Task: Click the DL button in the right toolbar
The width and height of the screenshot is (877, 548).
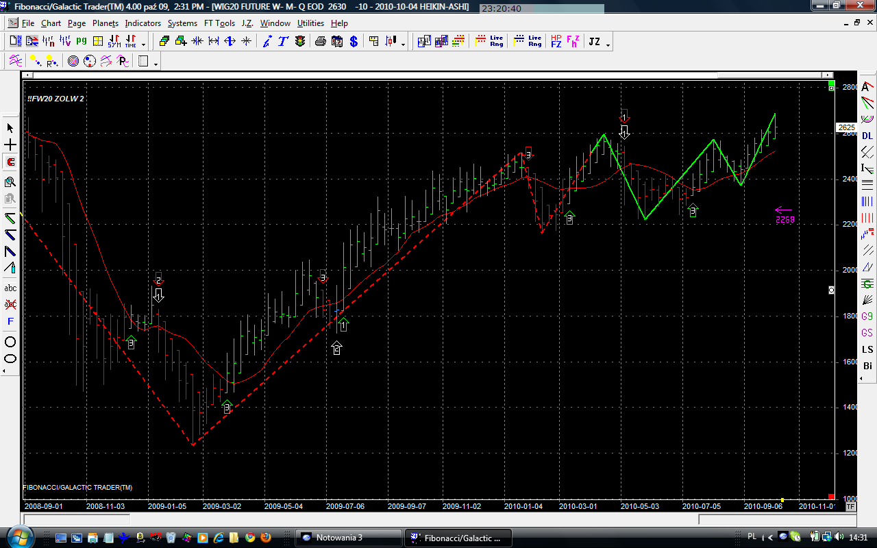Action: point(867,136)
